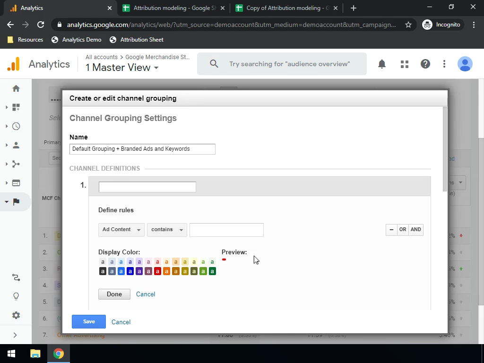Click the Analytics search box

[x=282, y=64]
